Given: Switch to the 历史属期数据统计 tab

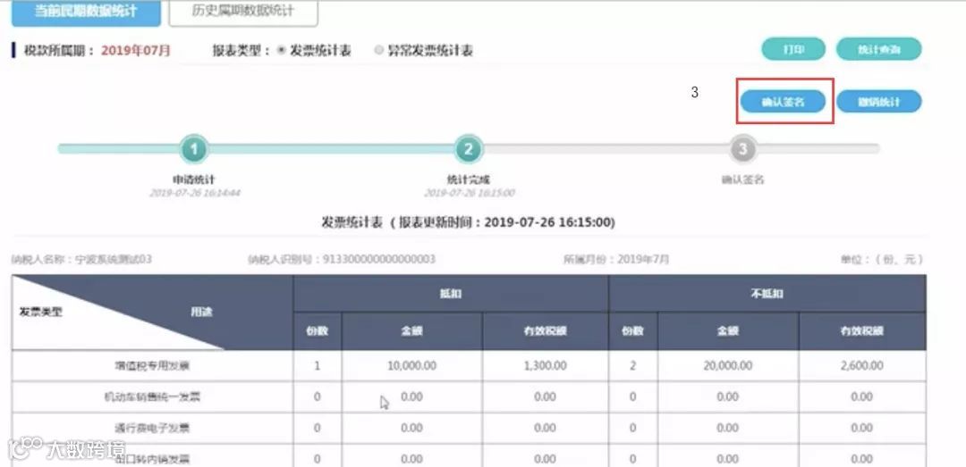Looking at the screenshot, I should pyautogui.click(x=243, y=13).
